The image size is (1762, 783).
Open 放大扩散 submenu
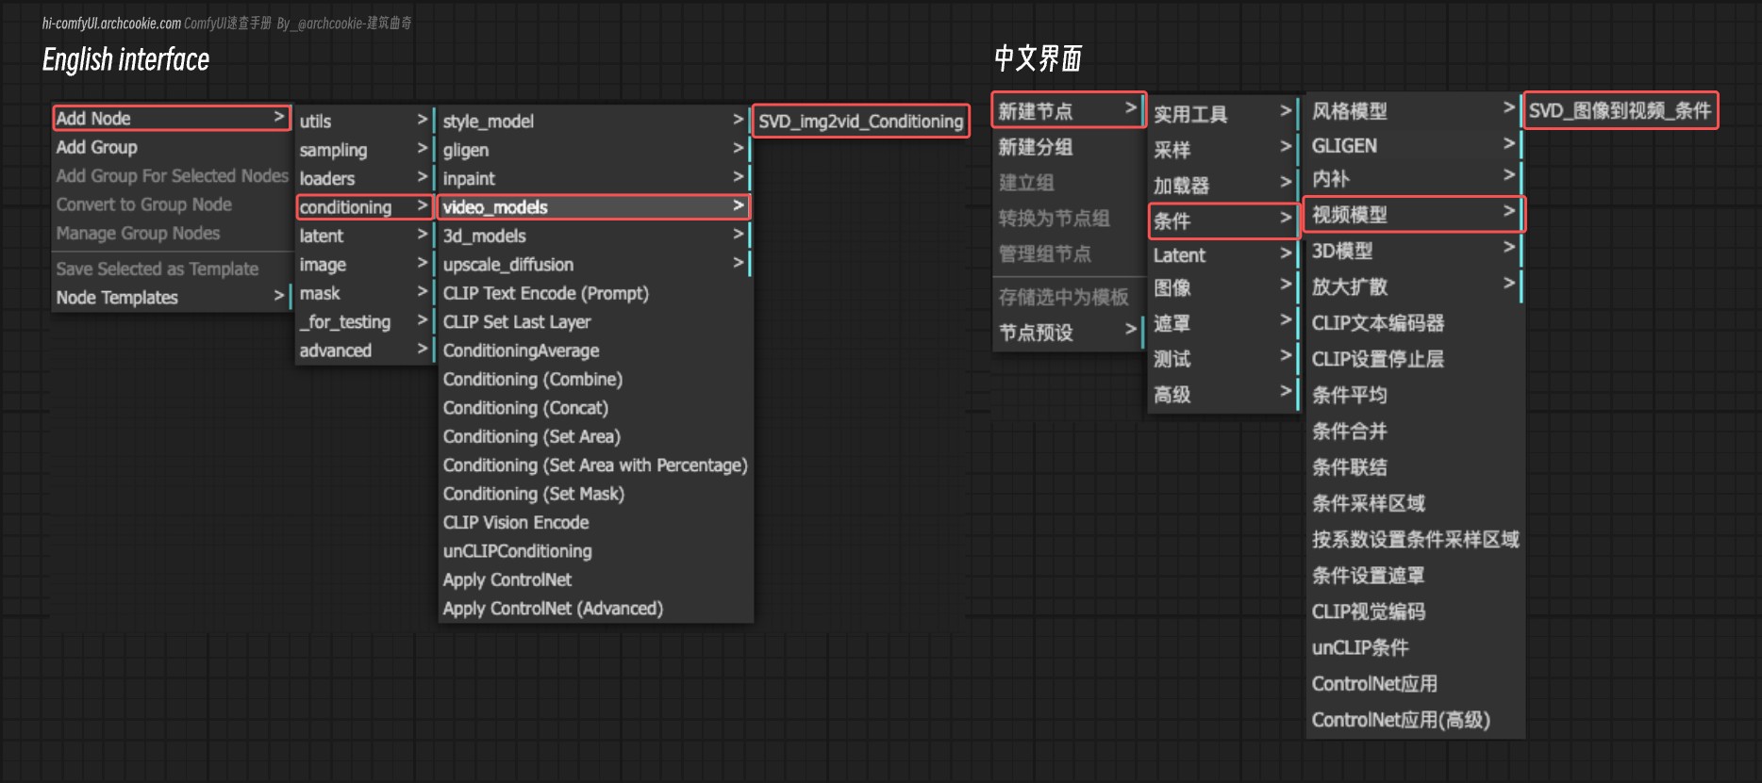coord(1414,286)
